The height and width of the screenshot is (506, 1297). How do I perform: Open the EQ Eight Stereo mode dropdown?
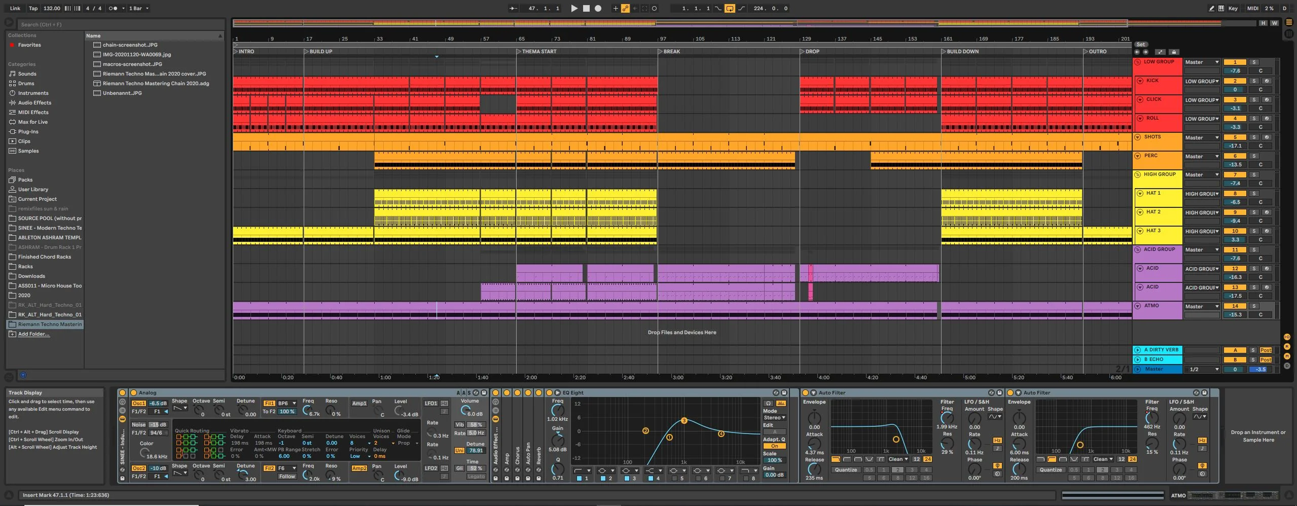pyautogui.click(x=774, y=418)
